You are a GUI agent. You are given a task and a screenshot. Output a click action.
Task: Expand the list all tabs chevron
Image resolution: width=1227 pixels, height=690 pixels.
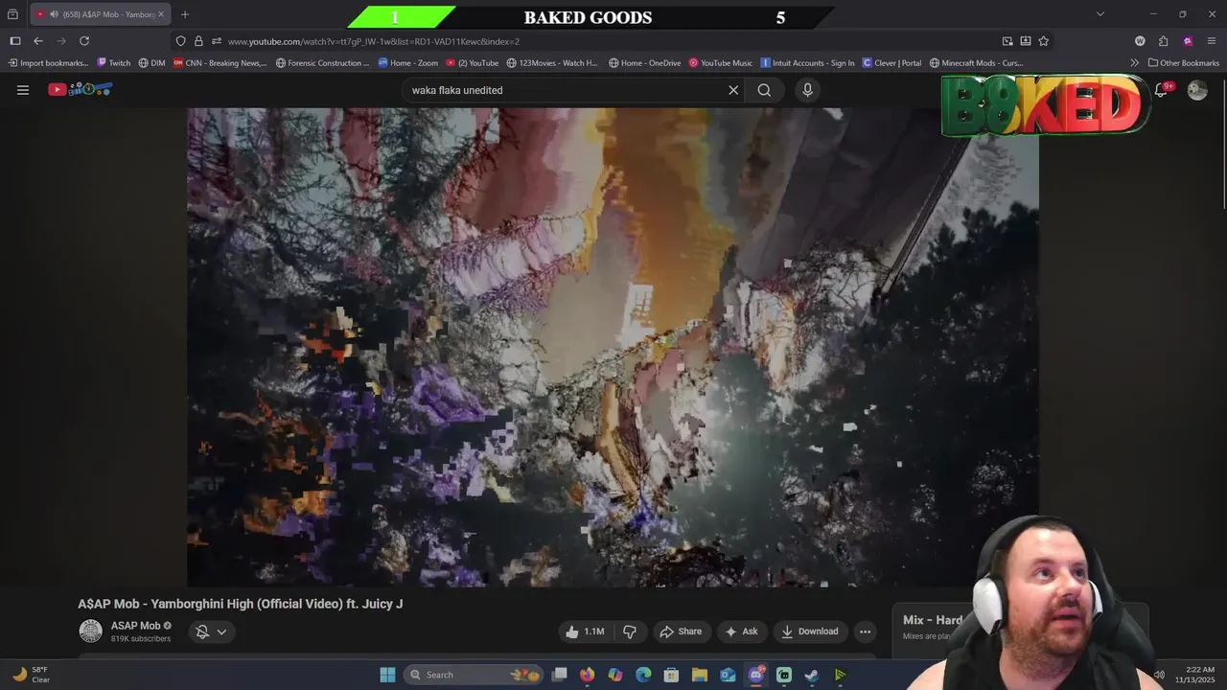coord(1100,14)
